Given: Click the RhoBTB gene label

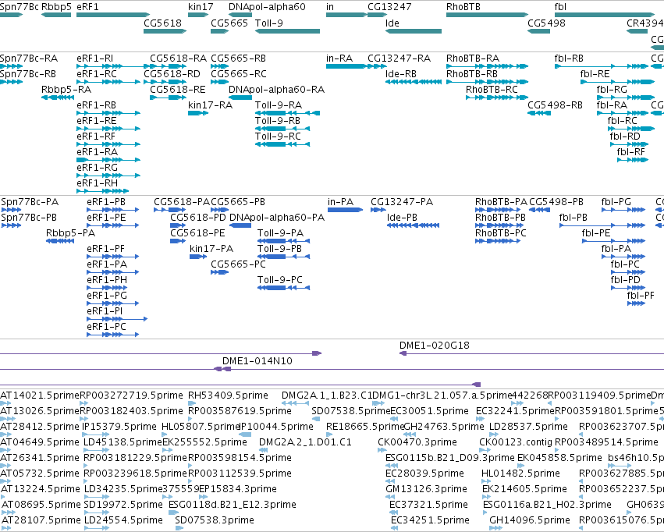Looking at the screenshot, I should (x=463, y=7).
